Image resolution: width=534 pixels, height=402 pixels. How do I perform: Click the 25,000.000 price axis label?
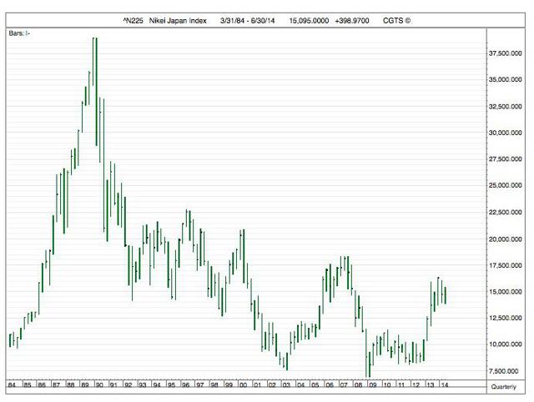tap(506, 185)
